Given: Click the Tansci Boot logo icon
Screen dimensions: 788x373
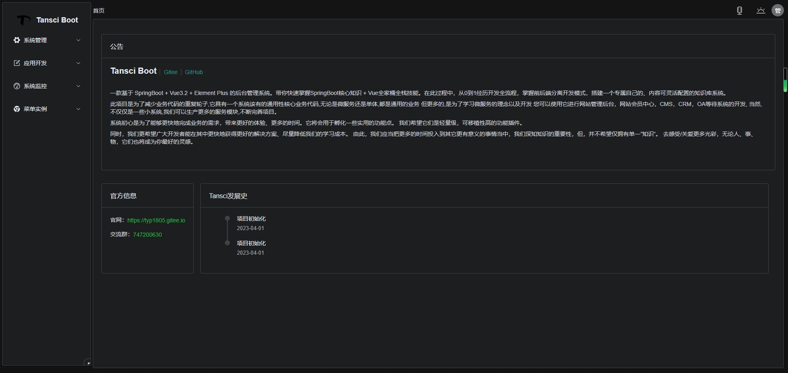Looking at the screenshot, I should [x=23, y=20].
